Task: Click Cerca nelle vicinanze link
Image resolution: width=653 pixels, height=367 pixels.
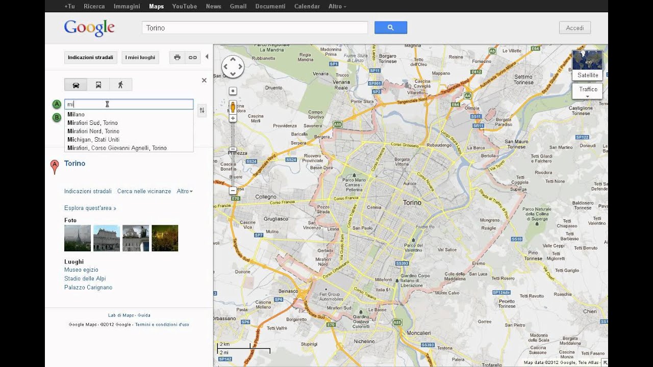Action: [144, 191]
